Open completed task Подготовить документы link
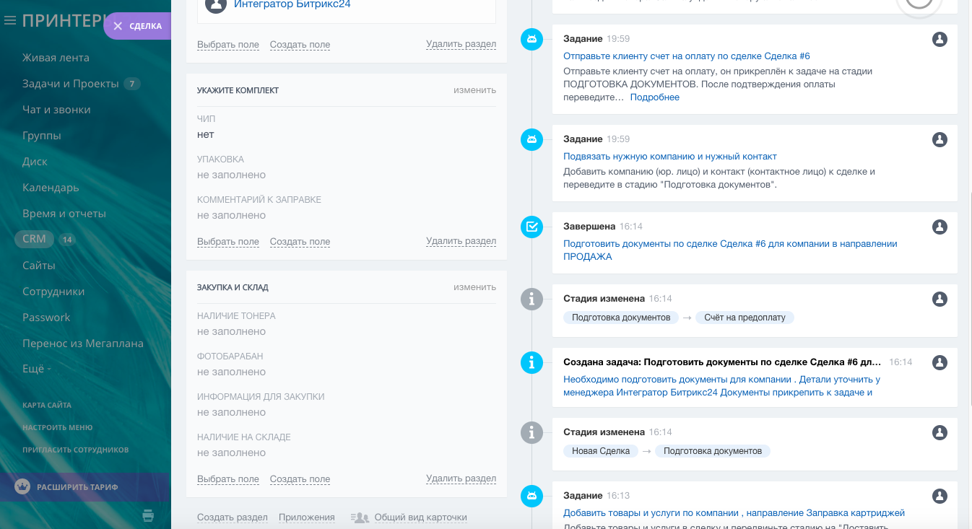972x529 pixels. point(730,250)
